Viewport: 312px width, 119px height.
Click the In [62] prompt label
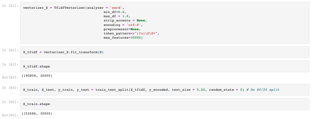(x=10, y=50)
